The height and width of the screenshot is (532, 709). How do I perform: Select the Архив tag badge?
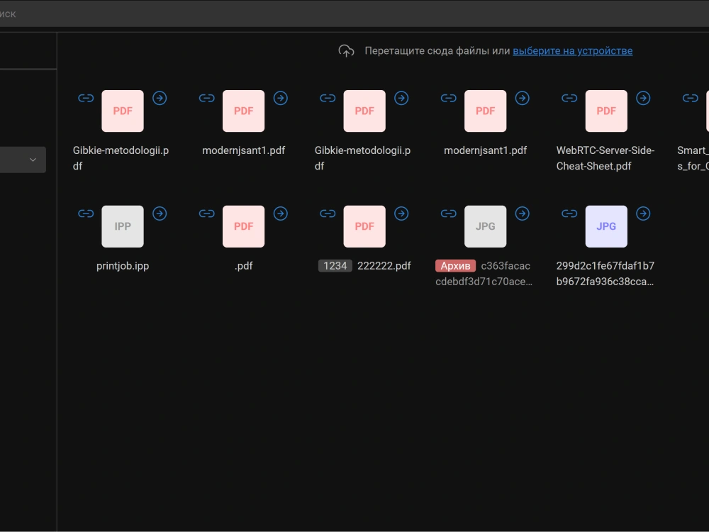pyautogui.click(x=455, y=265)
